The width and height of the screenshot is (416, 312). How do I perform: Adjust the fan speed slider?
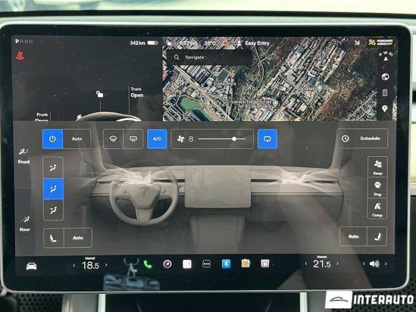click(x=222, y=139)
